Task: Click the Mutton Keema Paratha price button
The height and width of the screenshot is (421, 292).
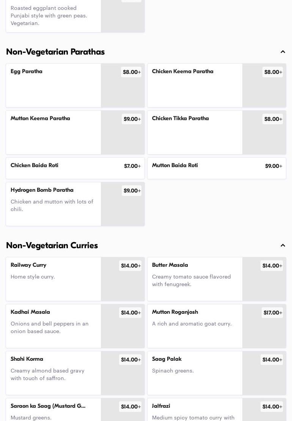Action: click(132, 119)
